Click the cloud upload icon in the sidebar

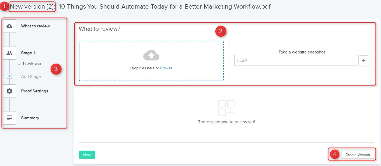[x=9, y=26]
